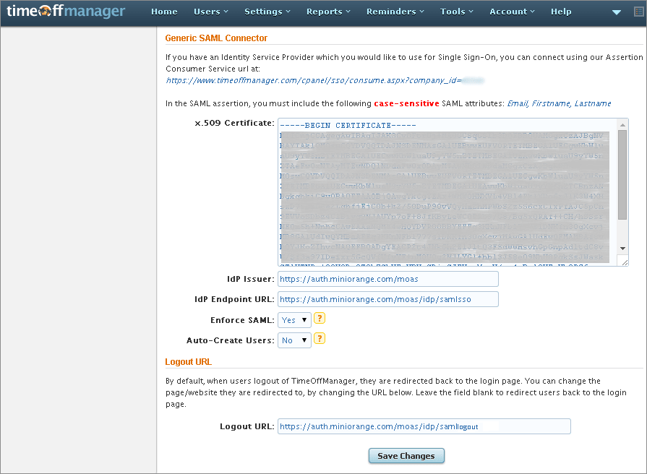This screenshot has height=474, width=647.
Task: Click help icon next to Enforce SAML
Action: click(x=320, y=318)
